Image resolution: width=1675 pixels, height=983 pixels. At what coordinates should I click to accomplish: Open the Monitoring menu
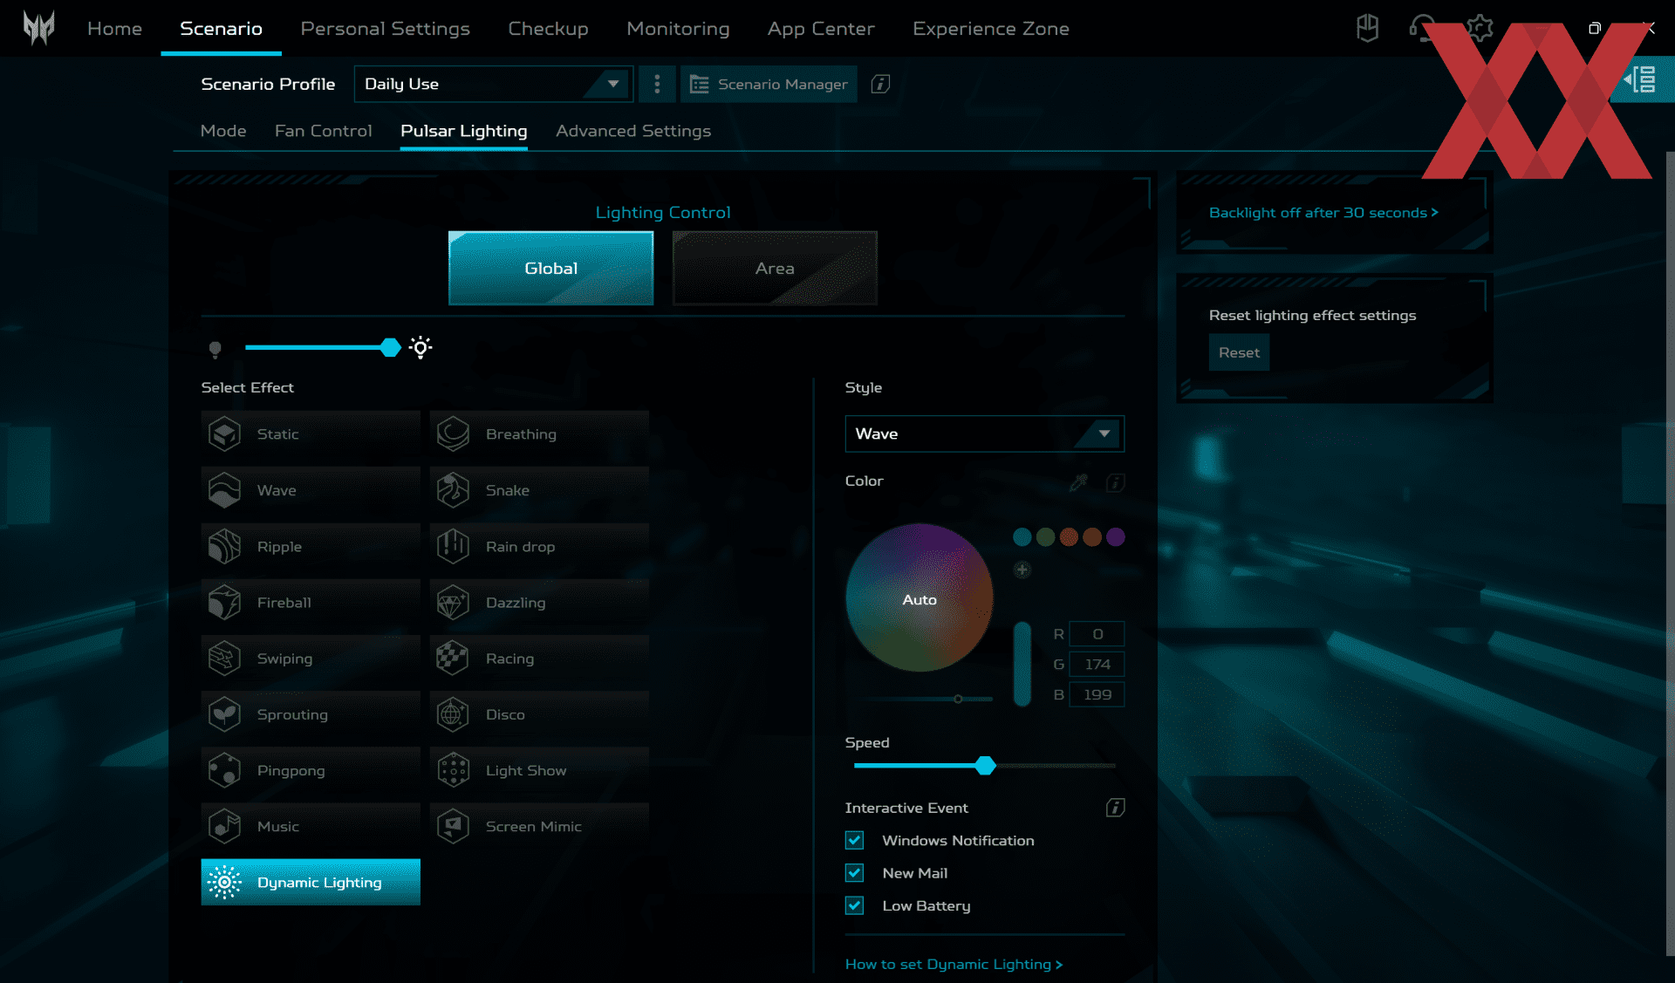[678, 29]
